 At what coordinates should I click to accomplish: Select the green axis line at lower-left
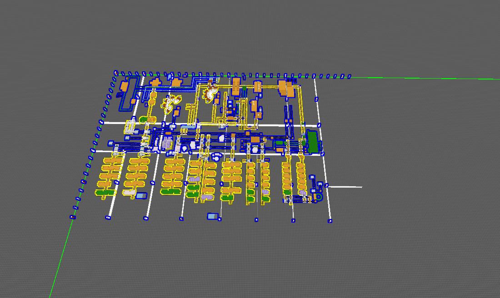coord(59,259)
